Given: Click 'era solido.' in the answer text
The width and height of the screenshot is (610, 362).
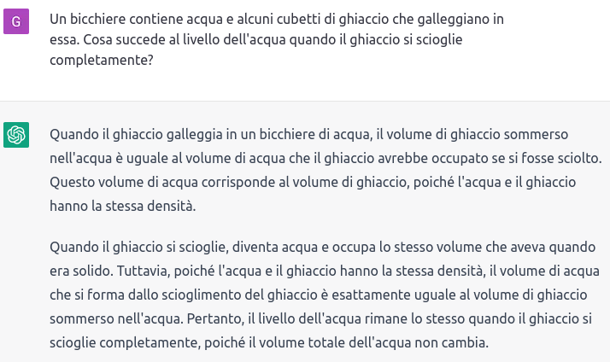Looking at the screenshot, I should [81, 271].
